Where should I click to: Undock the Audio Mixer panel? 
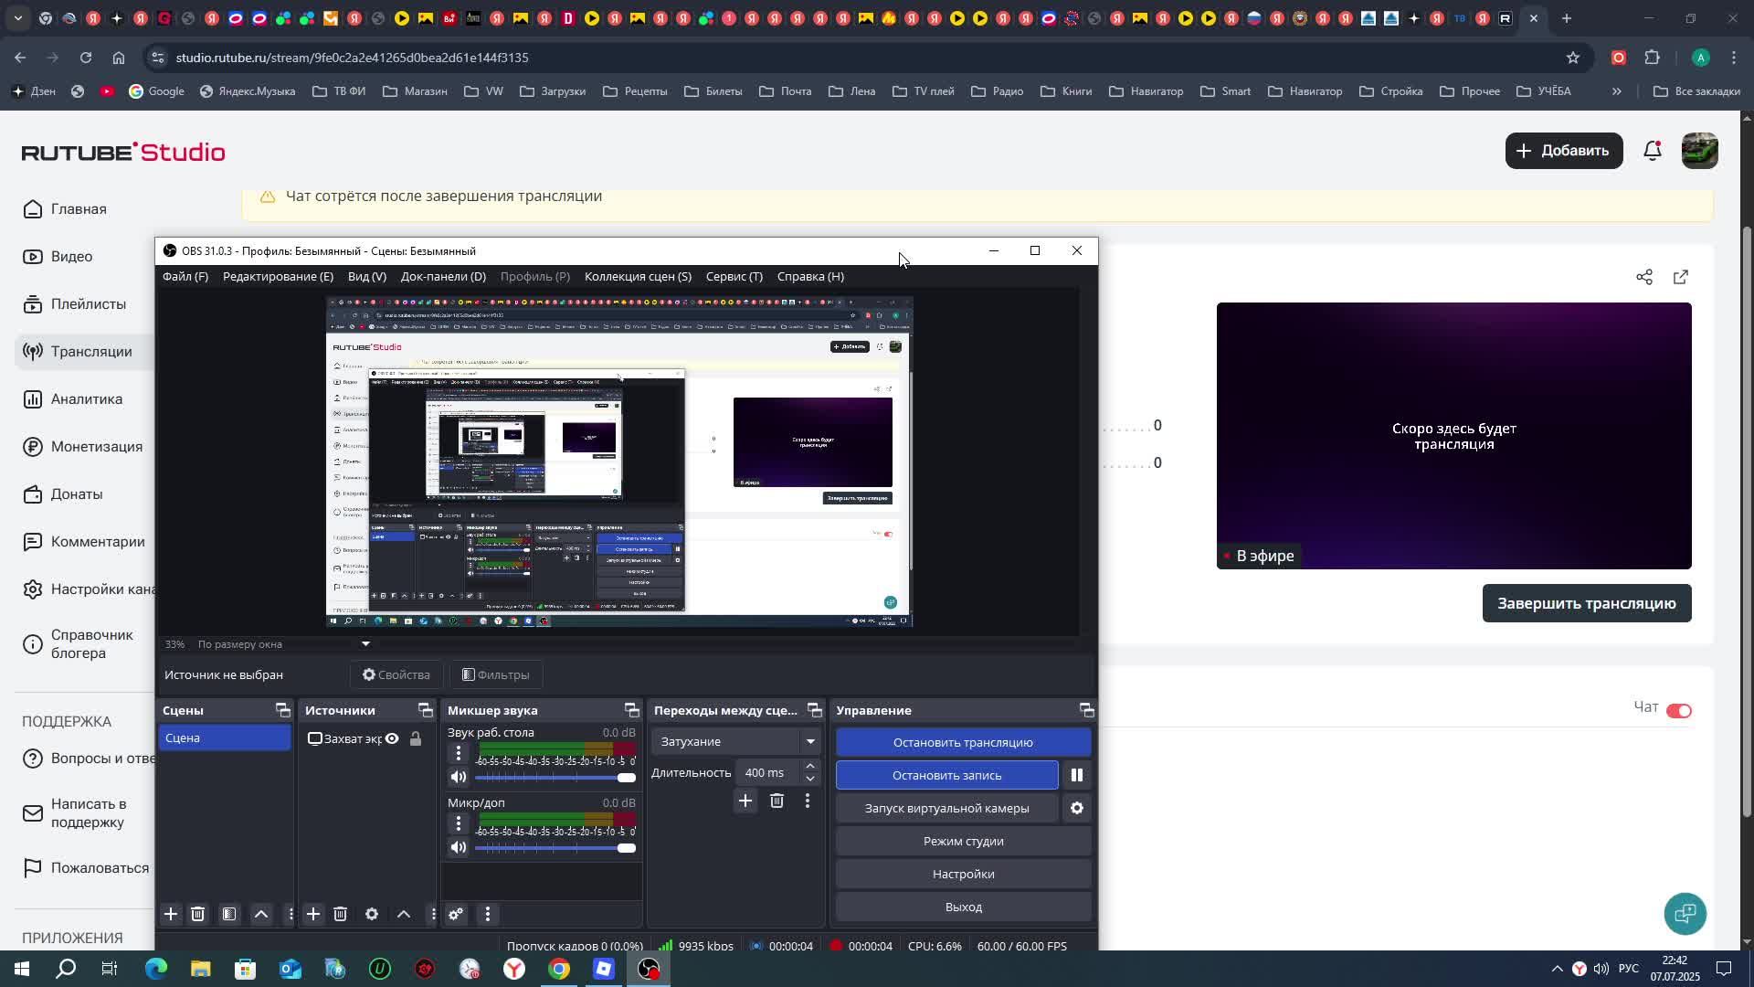[x=631, y=710]
